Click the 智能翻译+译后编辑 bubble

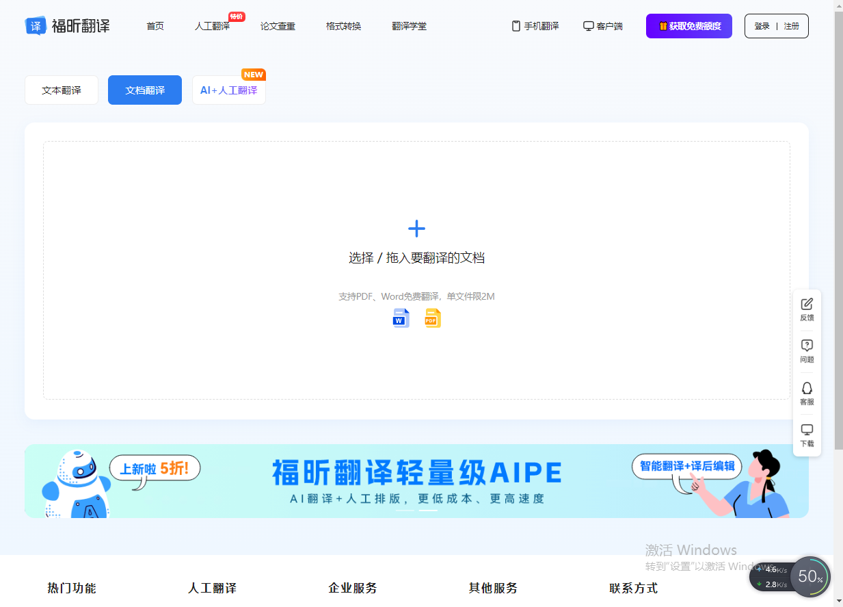coord(686,467)
